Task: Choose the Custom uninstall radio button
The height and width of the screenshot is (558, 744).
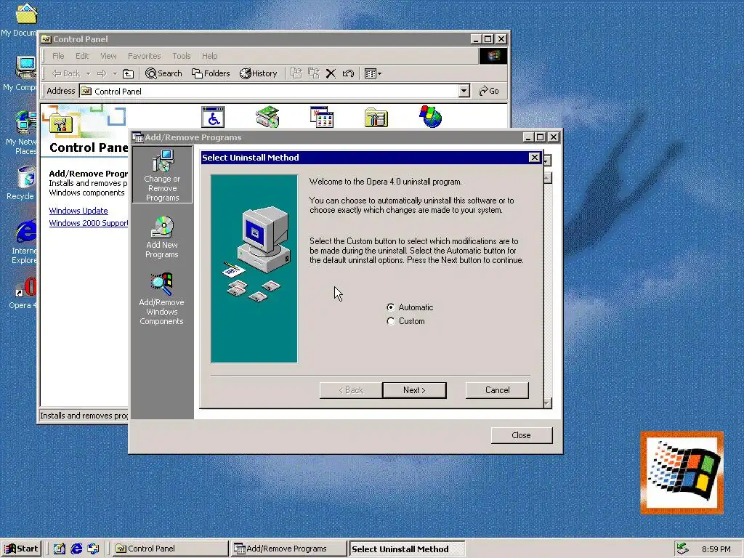Action: click(390, 321)
